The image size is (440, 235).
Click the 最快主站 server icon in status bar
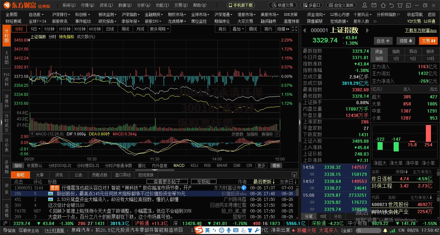(29, 230)
